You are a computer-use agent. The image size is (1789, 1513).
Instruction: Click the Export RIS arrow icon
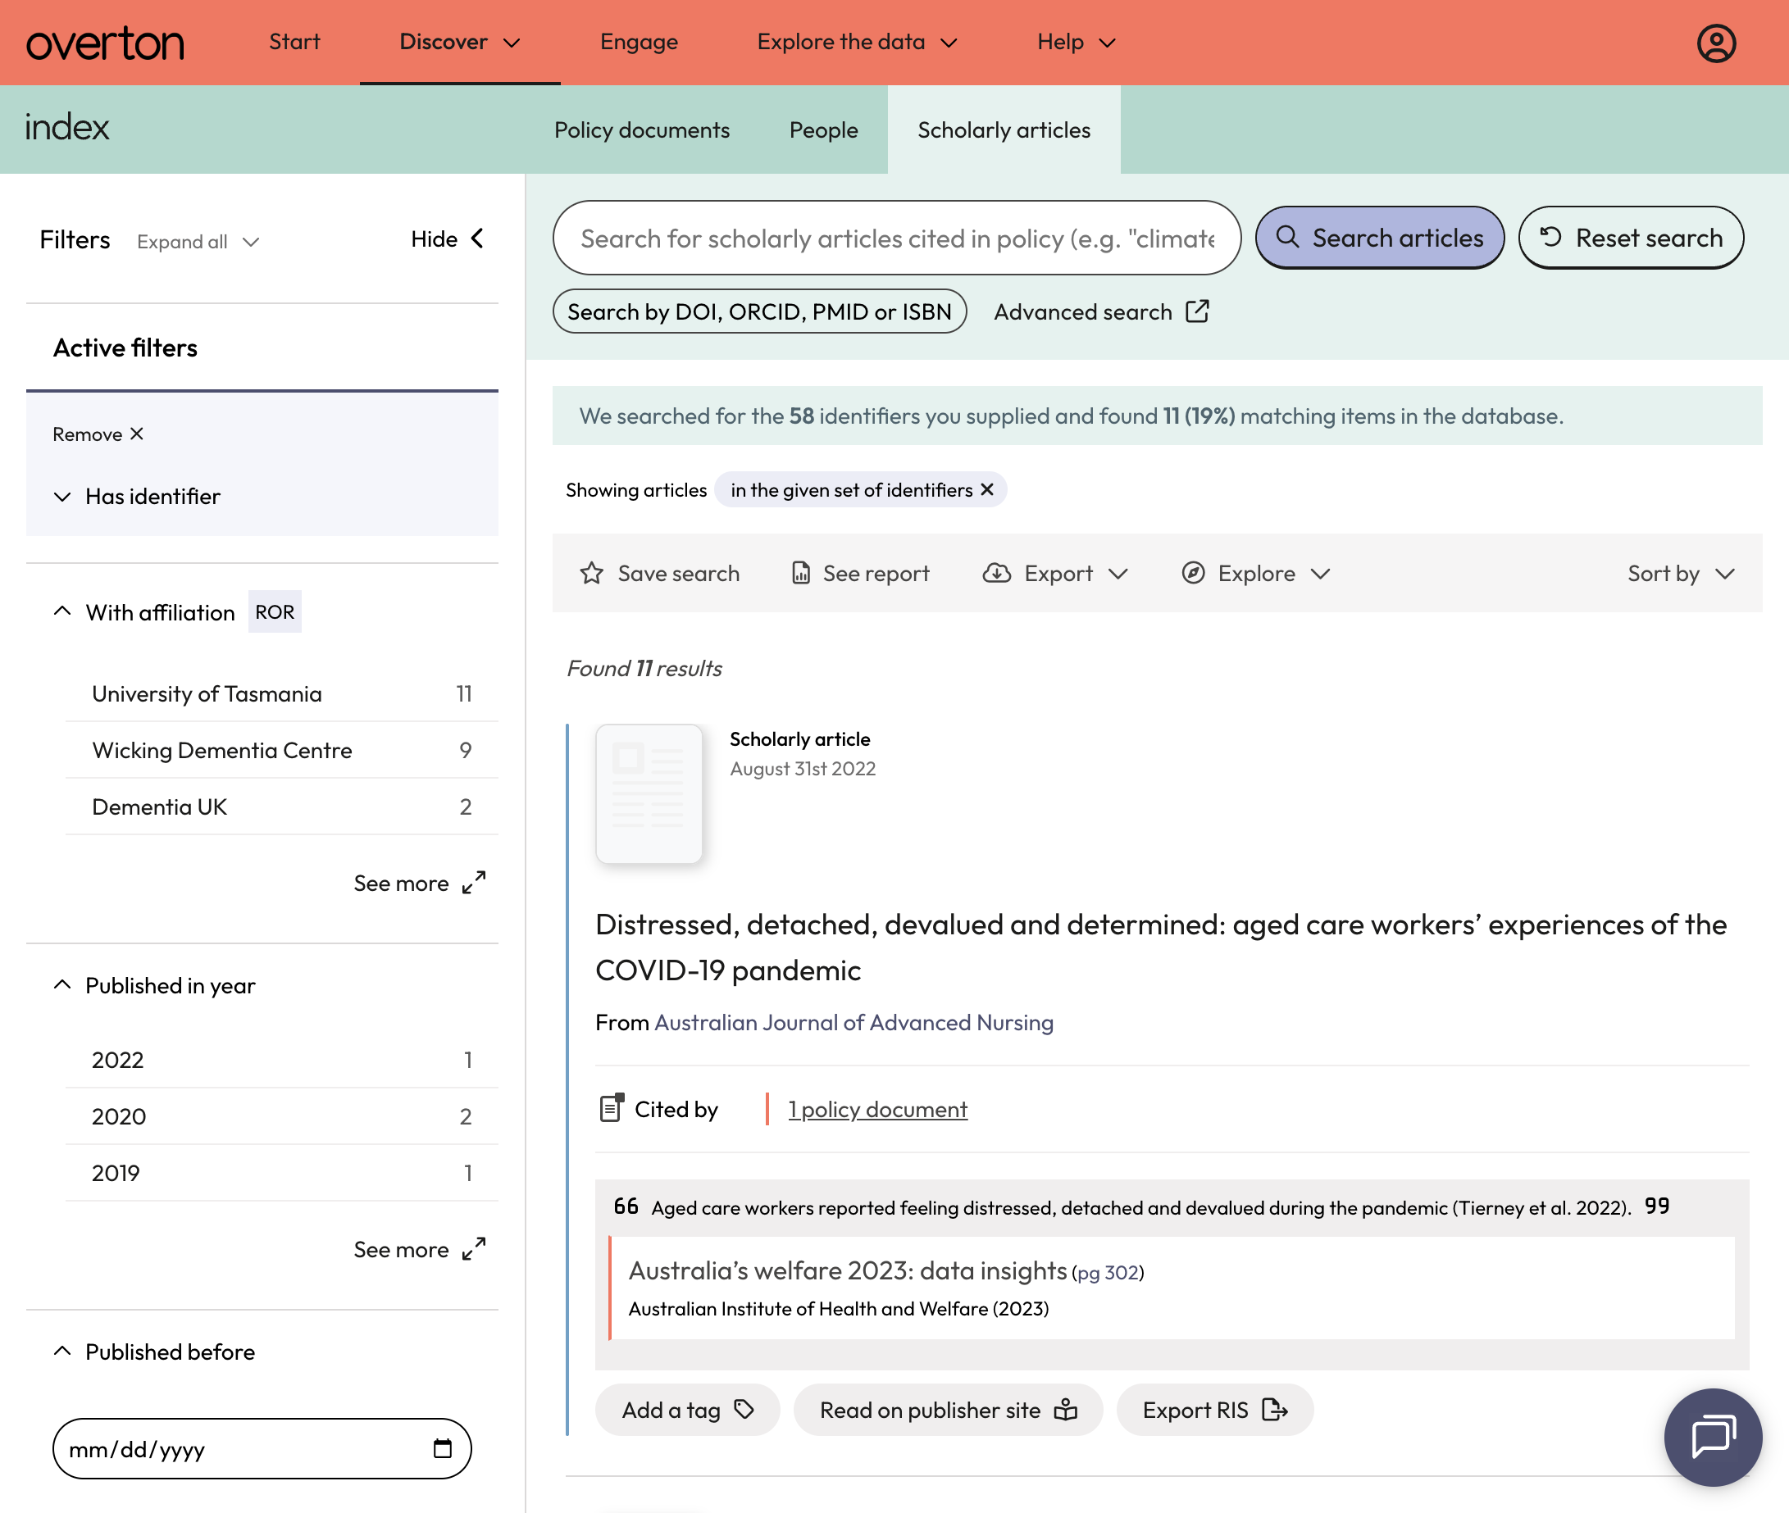tap(1275, 1409)
